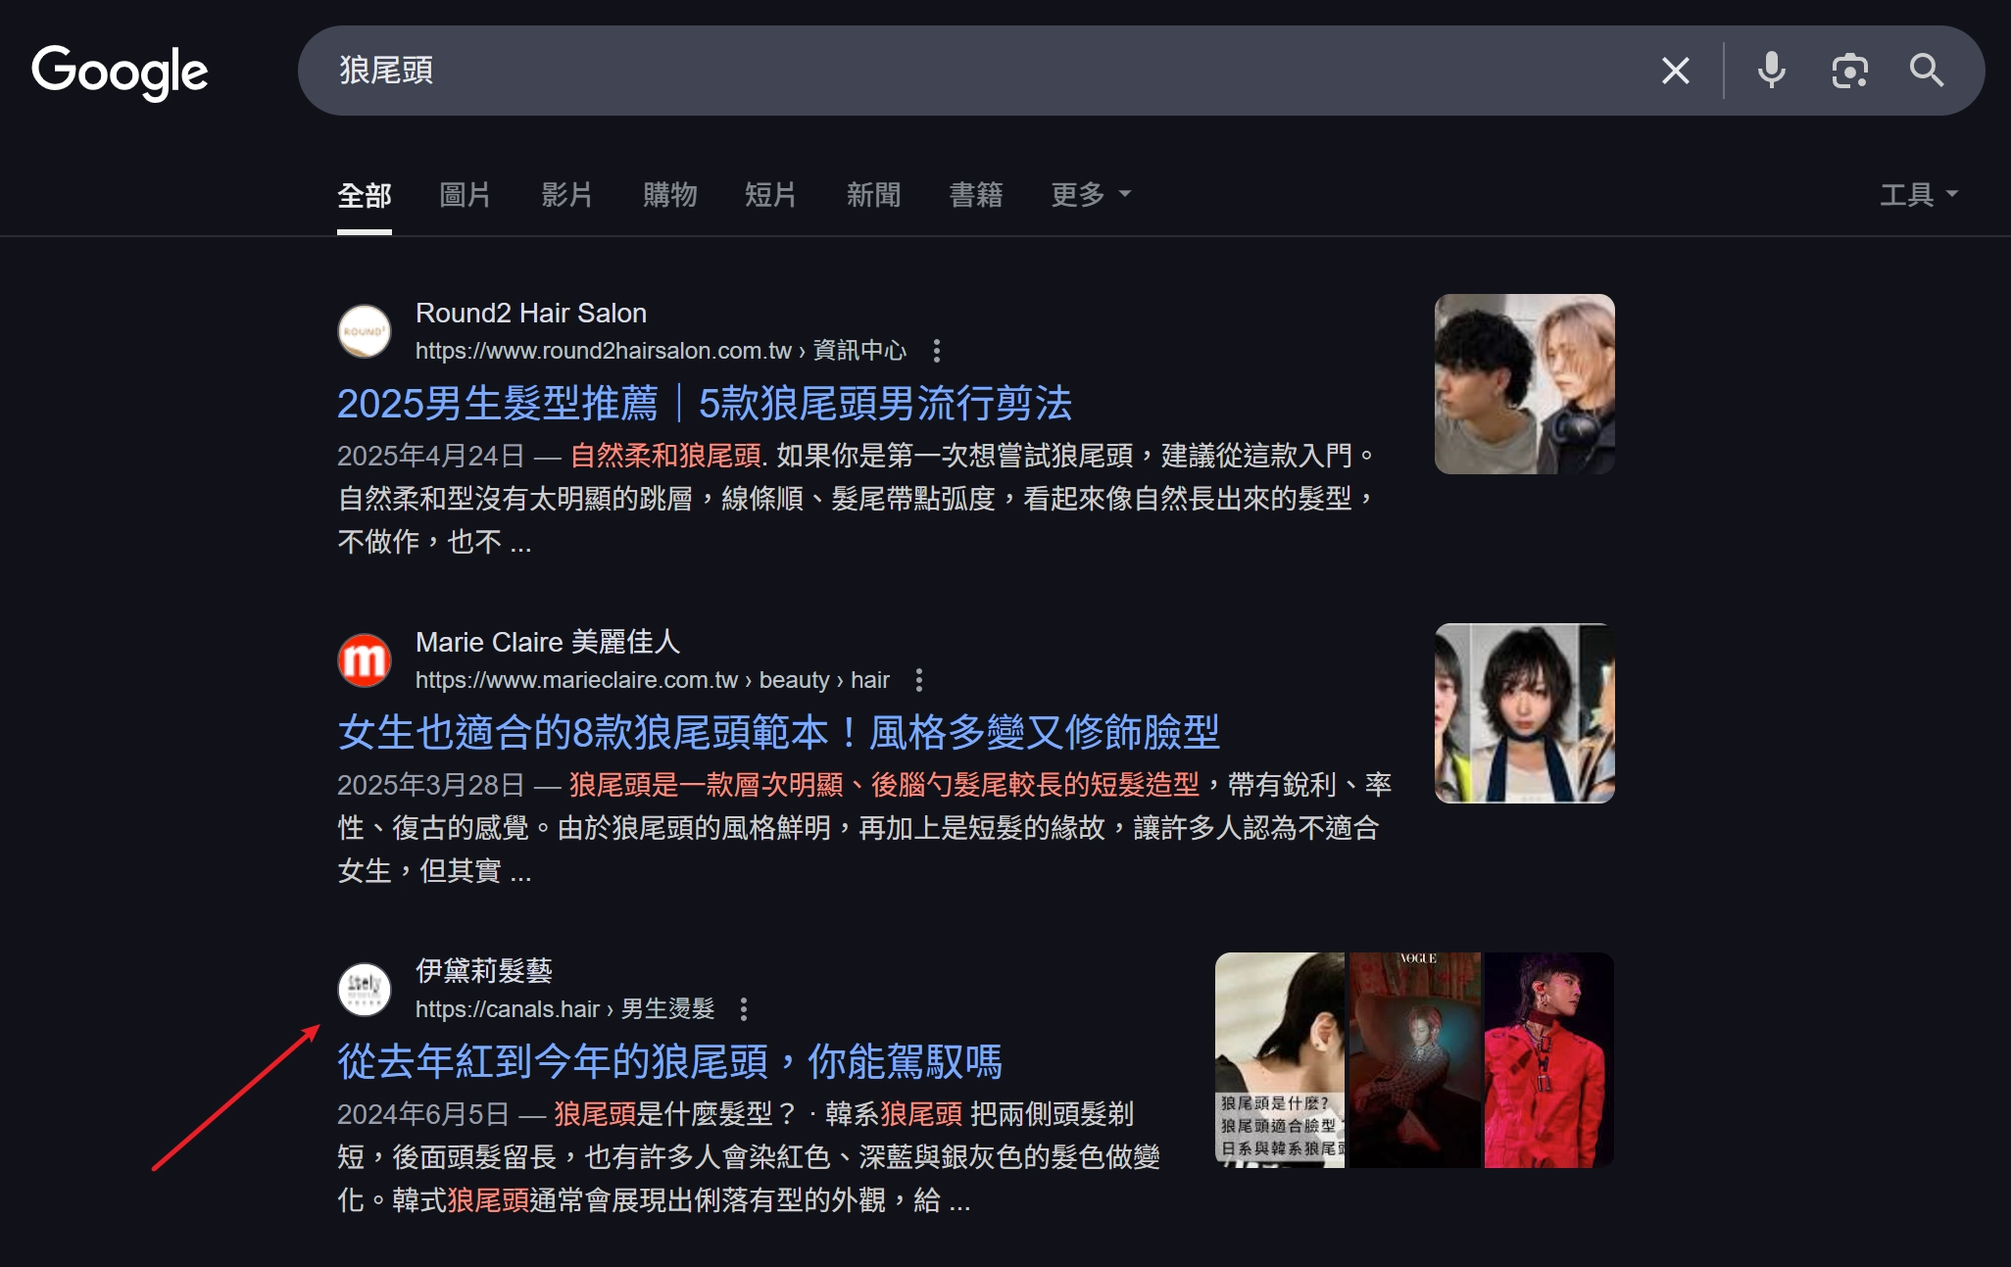2011x1267 pixels.
Task: Select the 全部 tab
Action: [365, 195]
